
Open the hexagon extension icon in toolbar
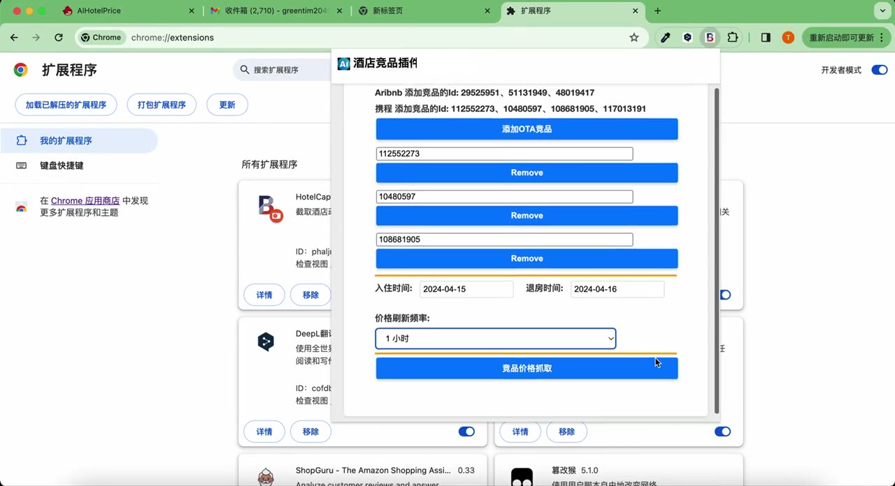coord(688,38)
